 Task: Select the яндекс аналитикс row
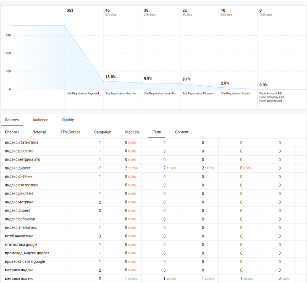tap(153, 227)
